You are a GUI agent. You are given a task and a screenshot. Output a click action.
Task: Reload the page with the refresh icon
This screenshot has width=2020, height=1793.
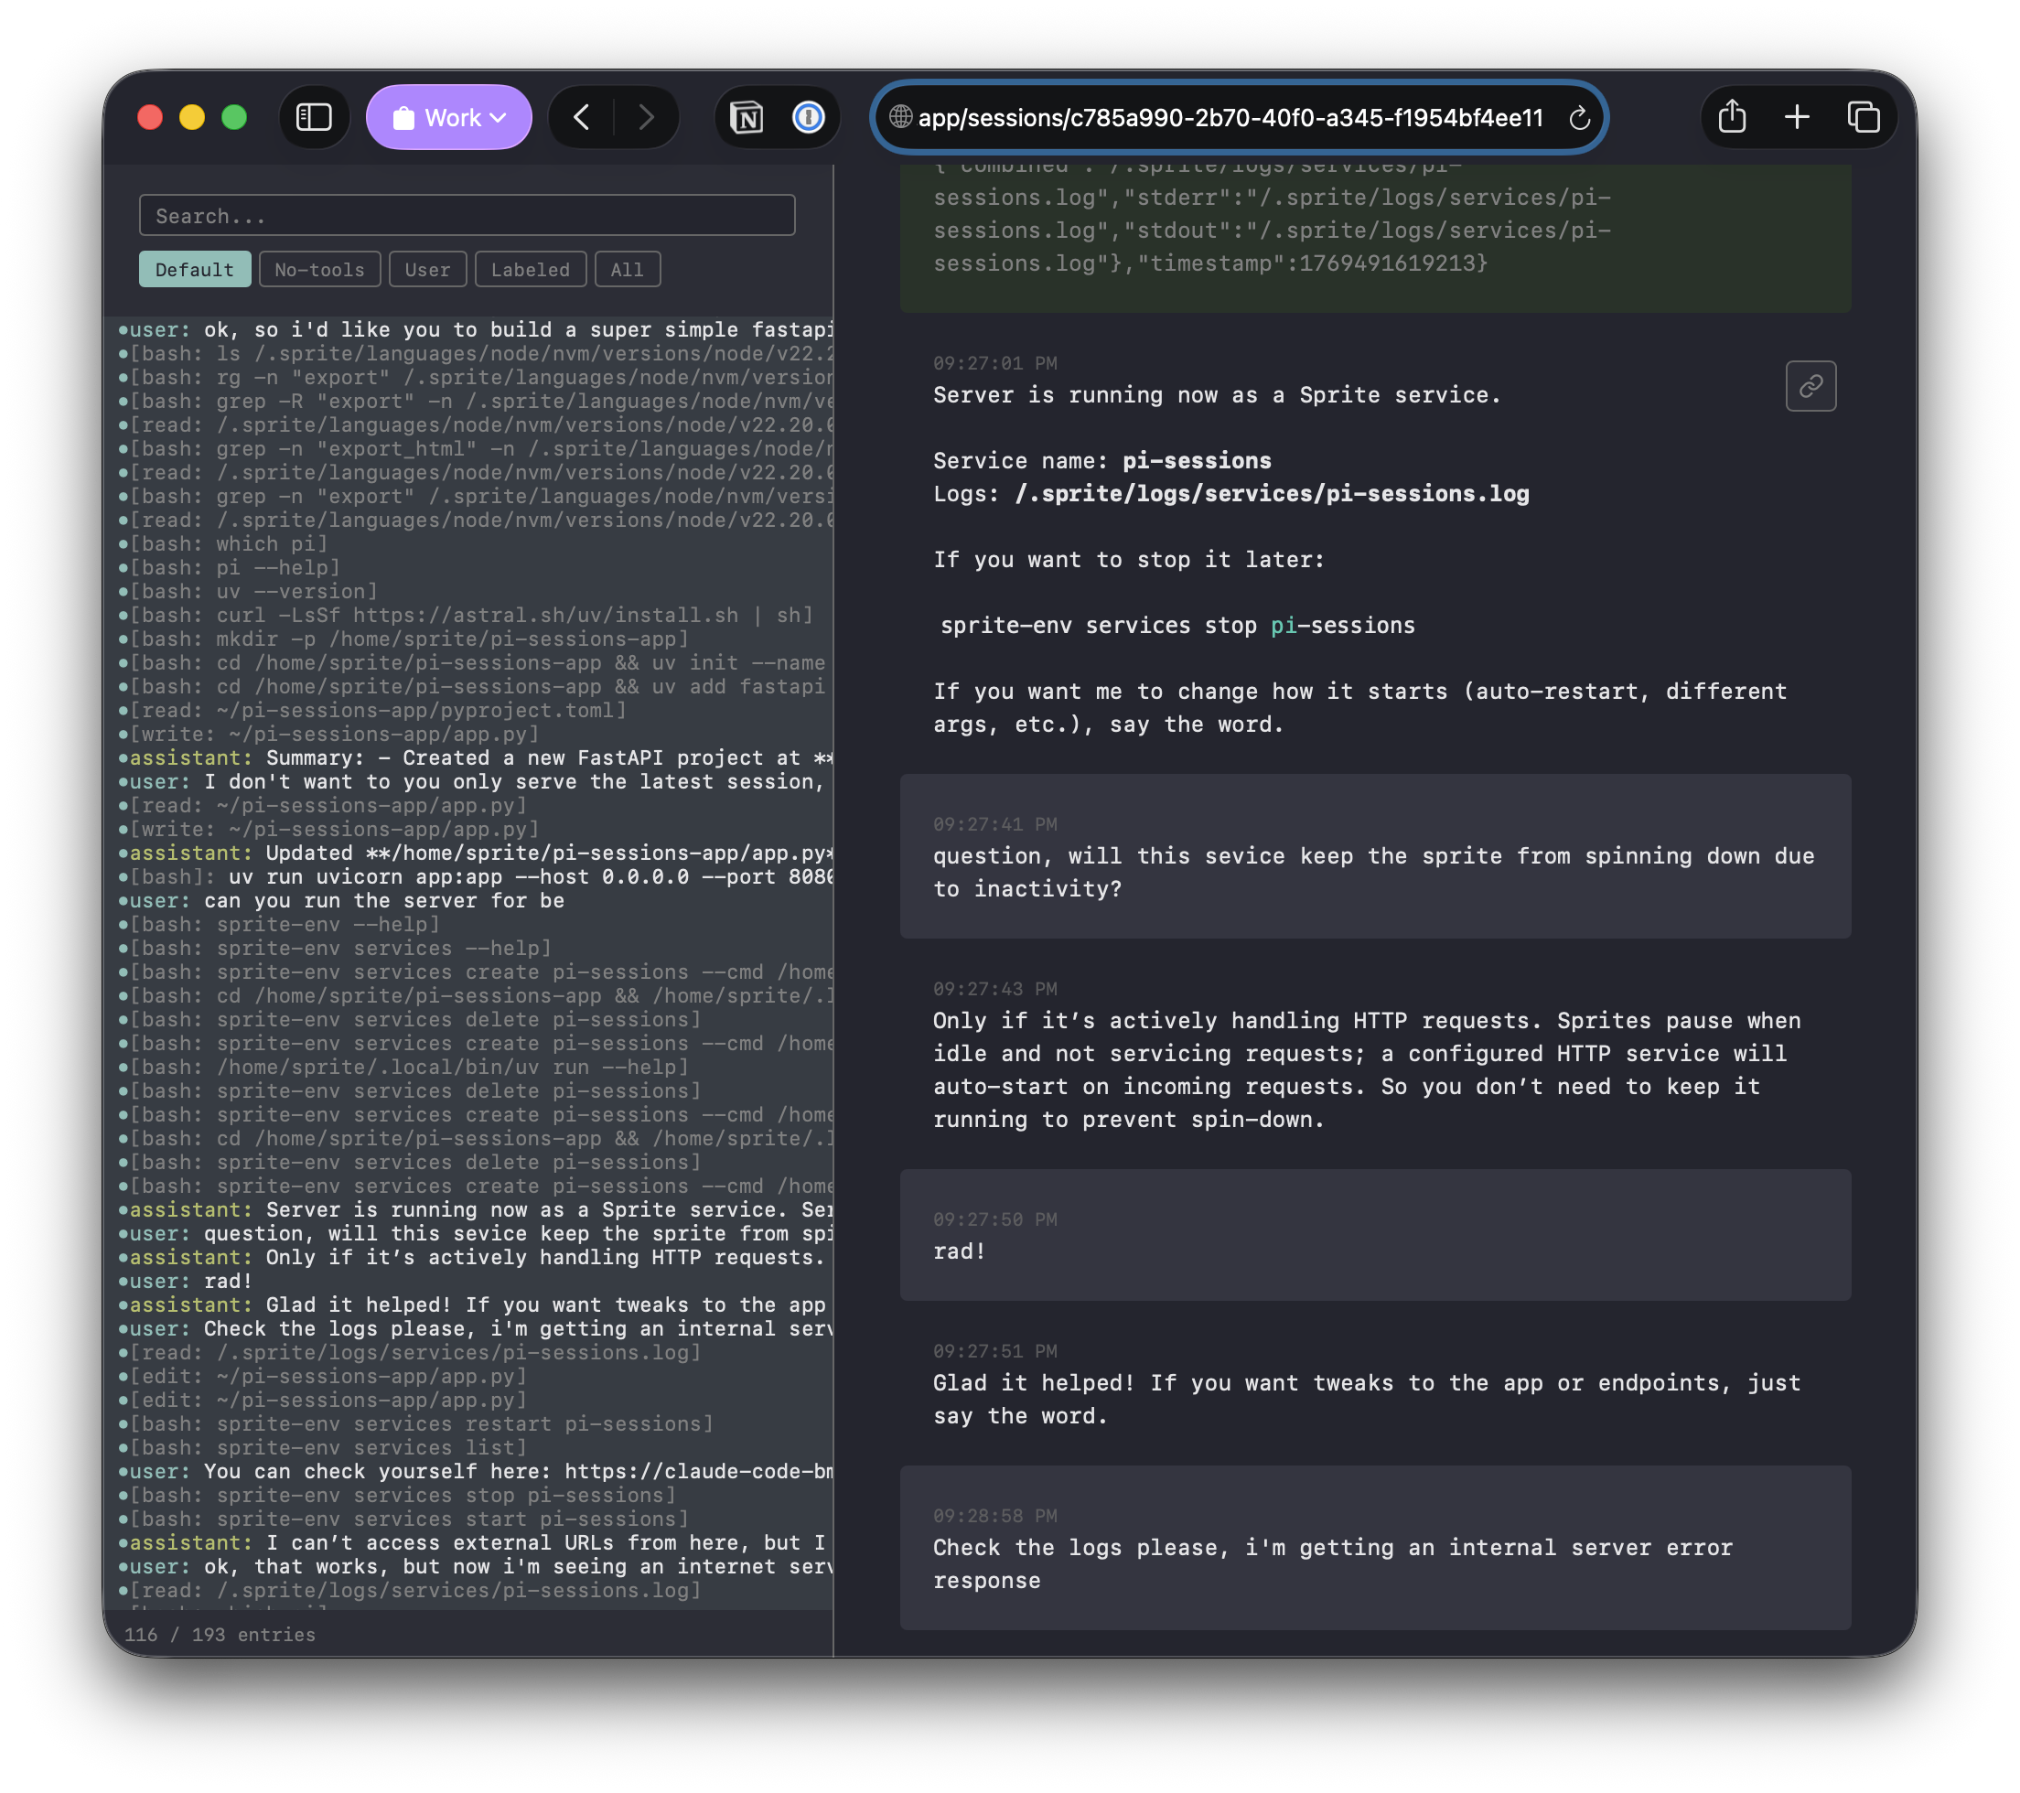pos(1578,119)
